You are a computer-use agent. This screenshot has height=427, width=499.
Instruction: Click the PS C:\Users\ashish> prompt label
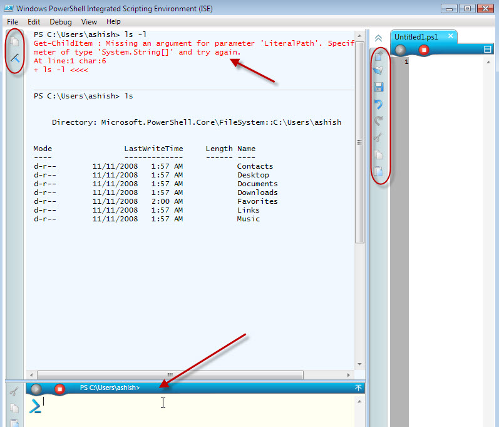pyautogui.click(x=110, y=387)
